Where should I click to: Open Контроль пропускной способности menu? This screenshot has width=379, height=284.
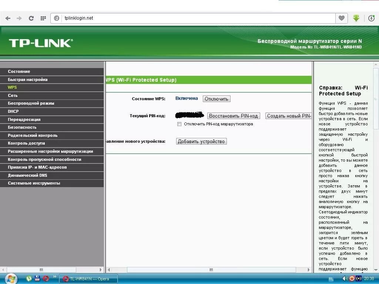pos(52,159)
